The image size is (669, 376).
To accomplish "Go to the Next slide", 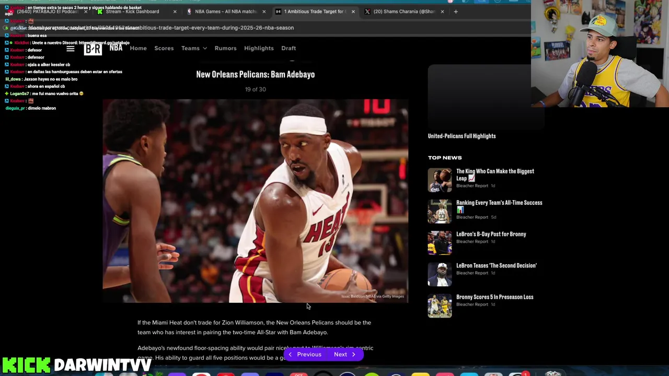I will (344, 355).
